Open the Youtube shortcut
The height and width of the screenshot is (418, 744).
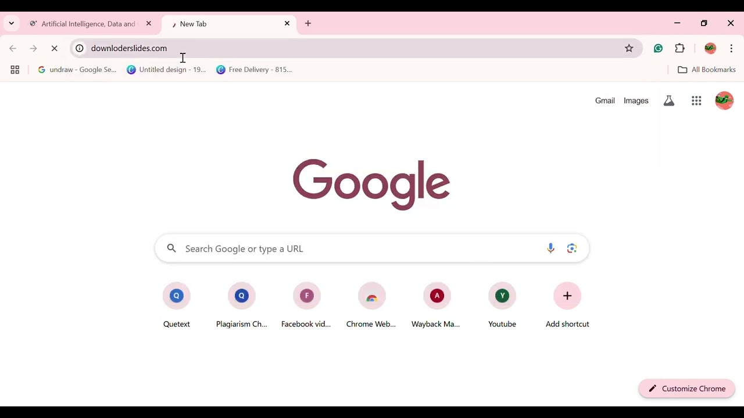(x=502, y=305)
